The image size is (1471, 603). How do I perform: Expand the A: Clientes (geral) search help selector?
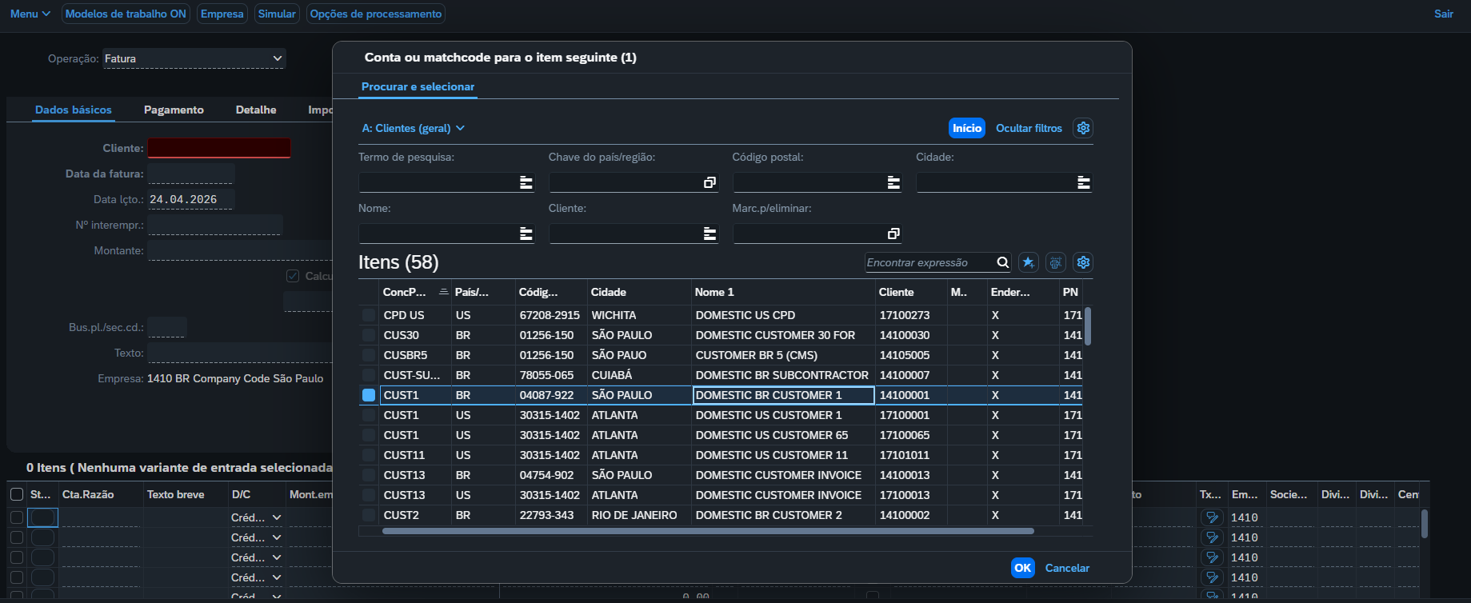[414, 128]
